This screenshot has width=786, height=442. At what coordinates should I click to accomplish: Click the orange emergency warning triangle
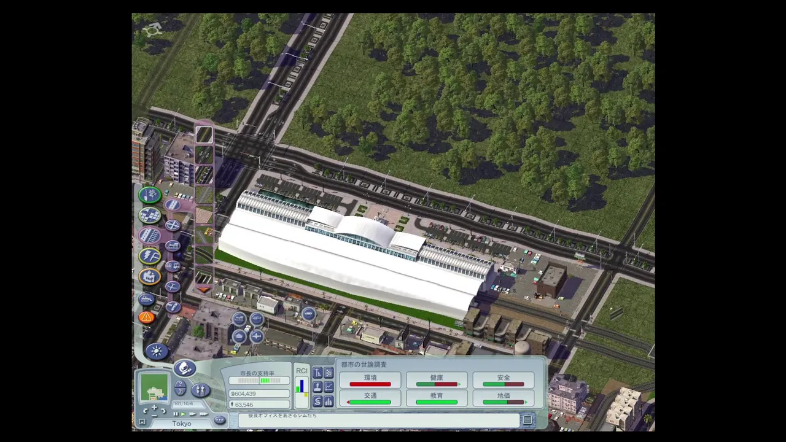point(146,317)
